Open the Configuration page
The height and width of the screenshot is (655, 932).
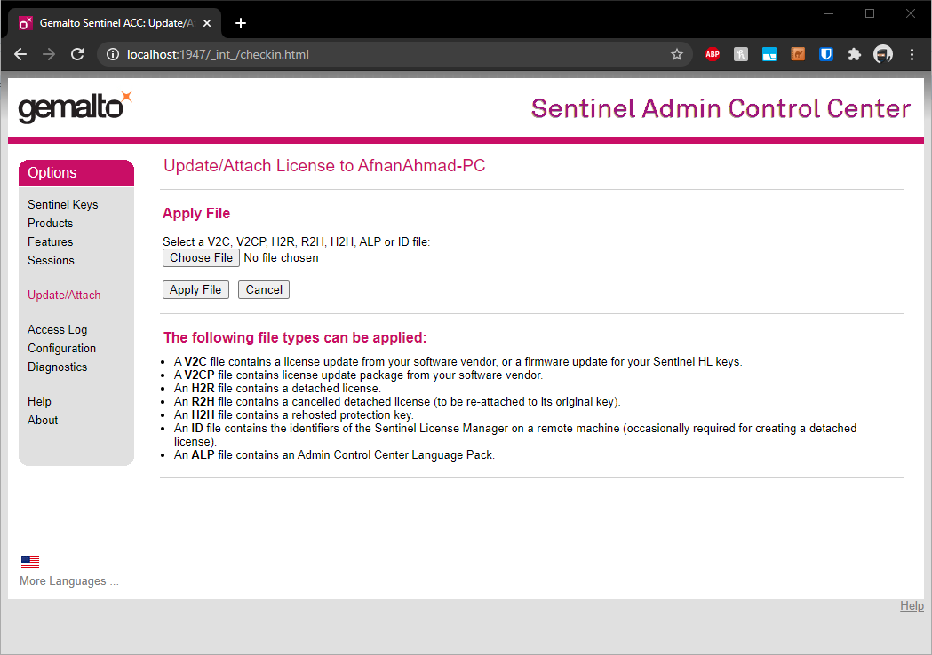click(61, 348)
